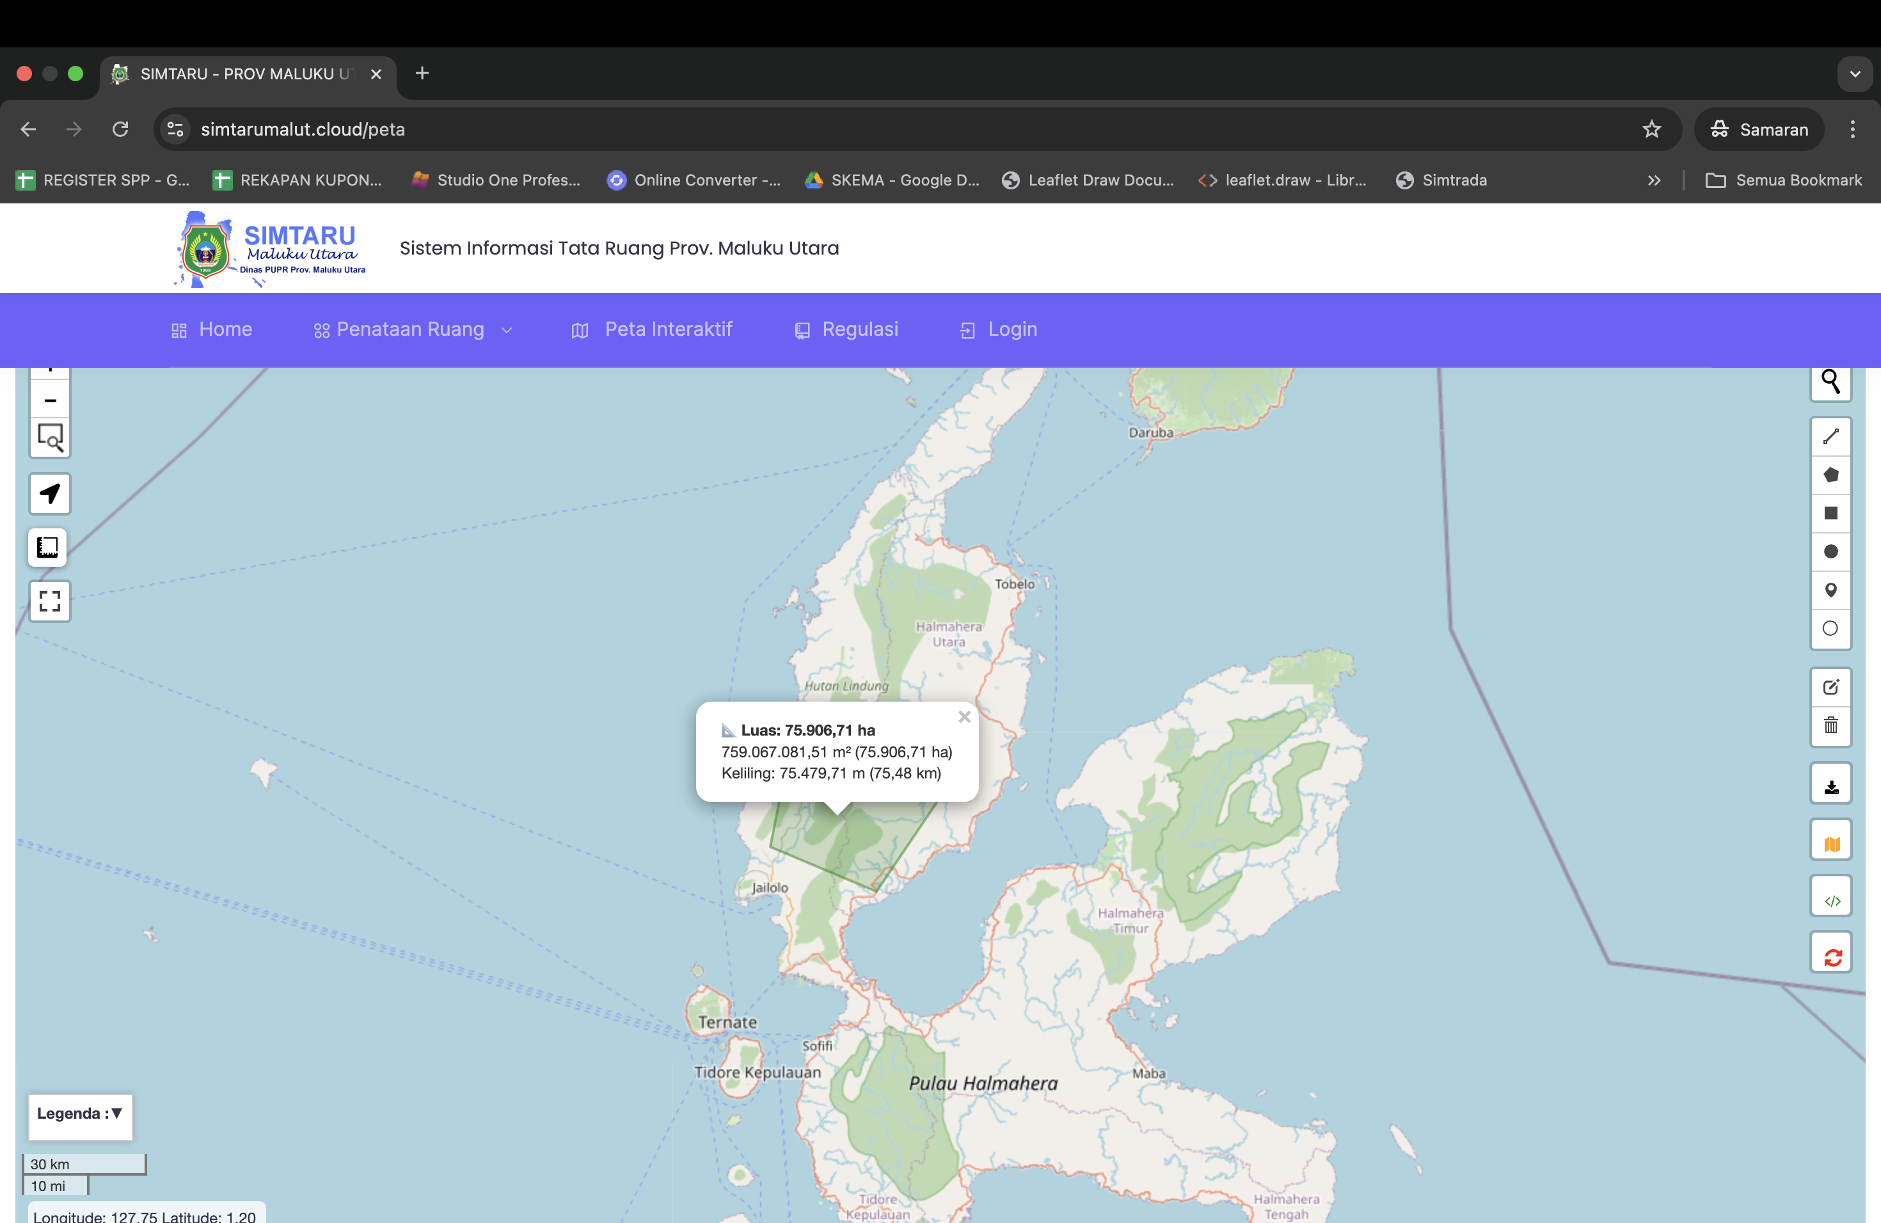Choose the place marker tool
Screen dimensions: 1881x1223
[1830, 590]
